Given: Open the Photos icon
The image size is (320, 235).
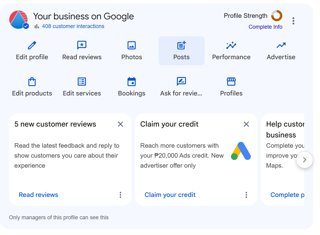Looking at the screenshot, I should point(132,45).
